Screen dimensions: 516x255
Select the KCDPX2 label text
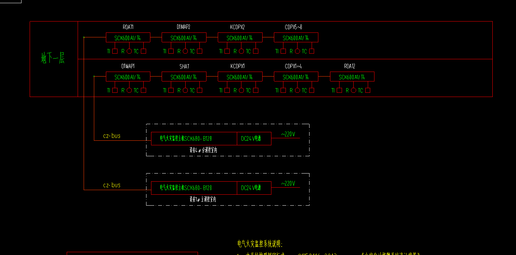[x=238, y=27]
